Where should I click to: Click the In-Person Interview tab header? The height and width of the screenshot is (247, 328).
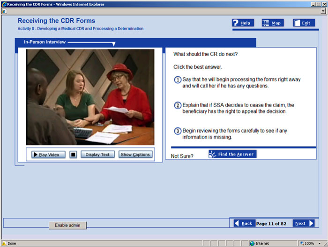coord(45,42)
